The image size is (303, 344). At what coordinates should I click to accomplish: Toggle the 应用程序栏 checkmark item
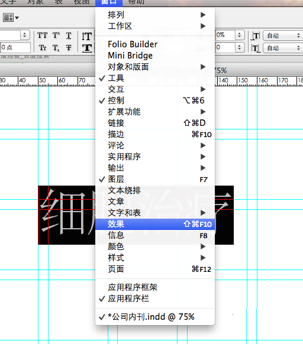(x=155, y=298)
